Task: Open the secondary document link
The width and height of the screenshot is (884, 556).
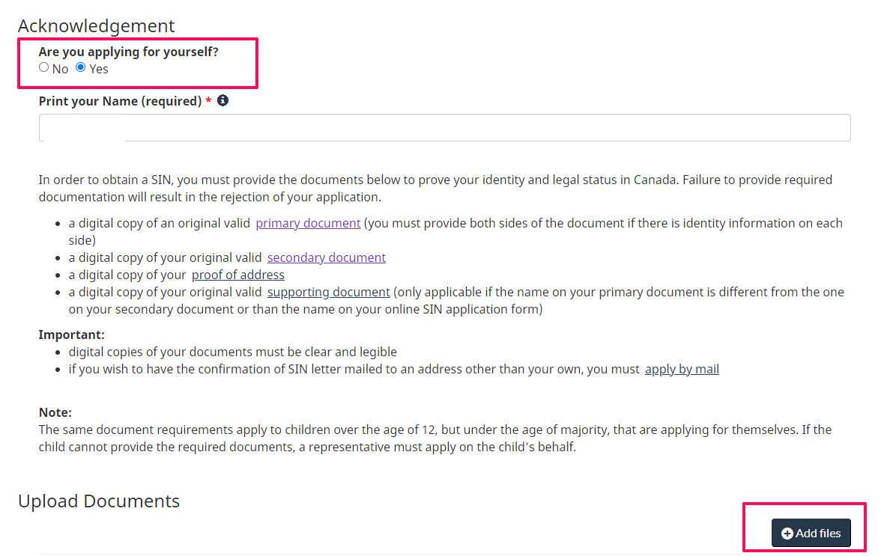Action: [x=327, y=257]
